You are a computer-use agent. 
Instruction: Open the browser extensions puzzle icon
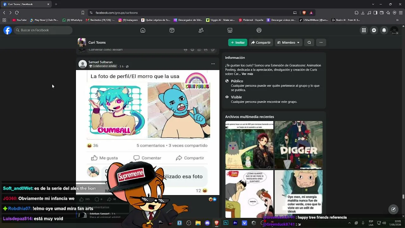pos(357,13)
